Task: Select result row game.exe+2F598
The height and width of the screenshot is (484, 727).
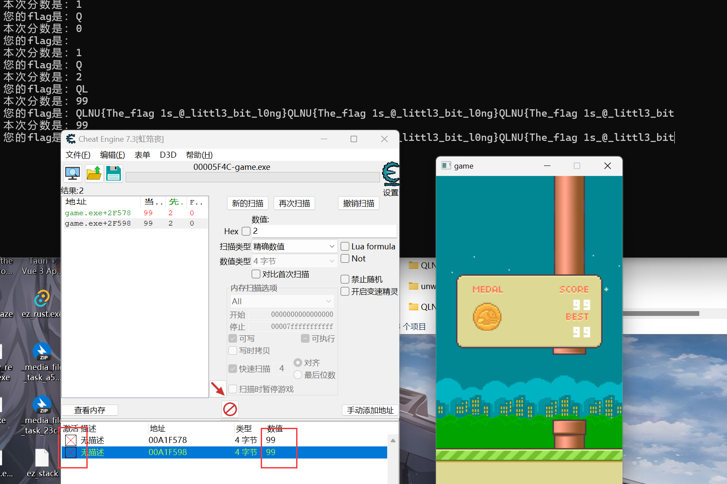Action: [135, 223]
